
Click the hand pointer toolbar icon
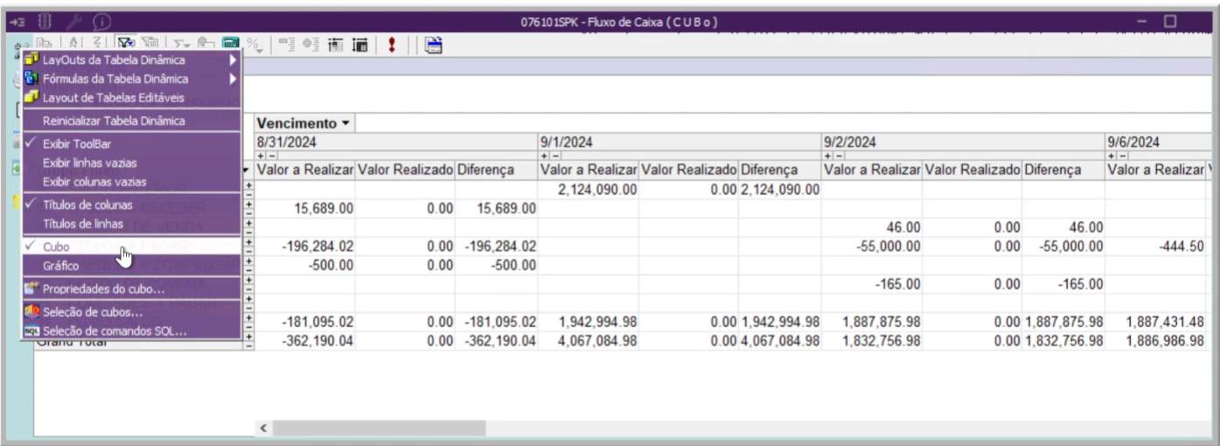pos(206,42)
